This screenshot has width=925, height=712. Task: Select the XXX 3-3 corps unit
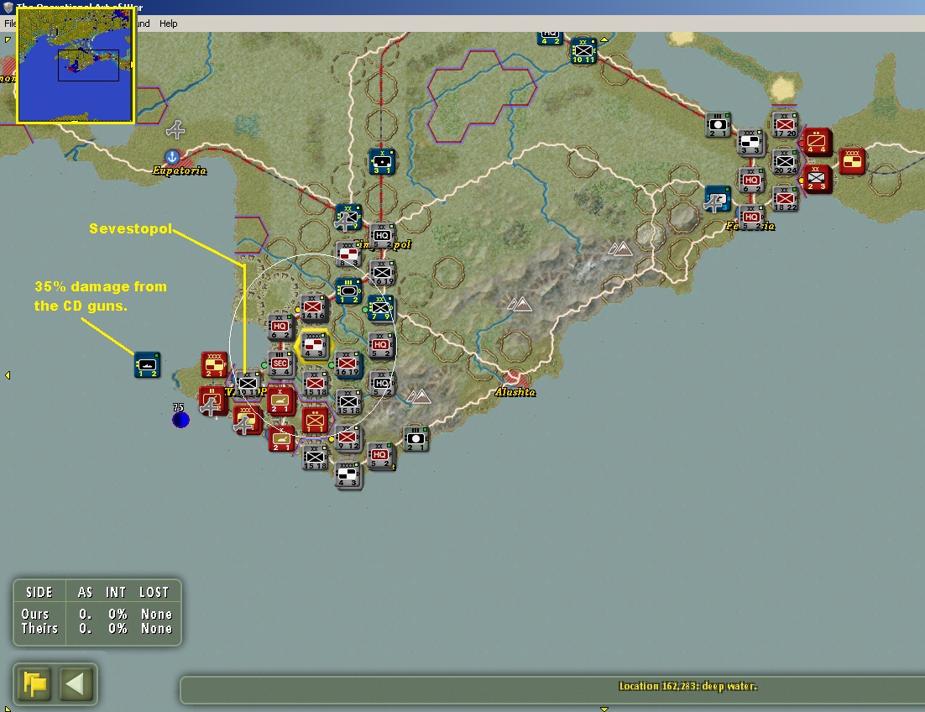coord(751,142)
